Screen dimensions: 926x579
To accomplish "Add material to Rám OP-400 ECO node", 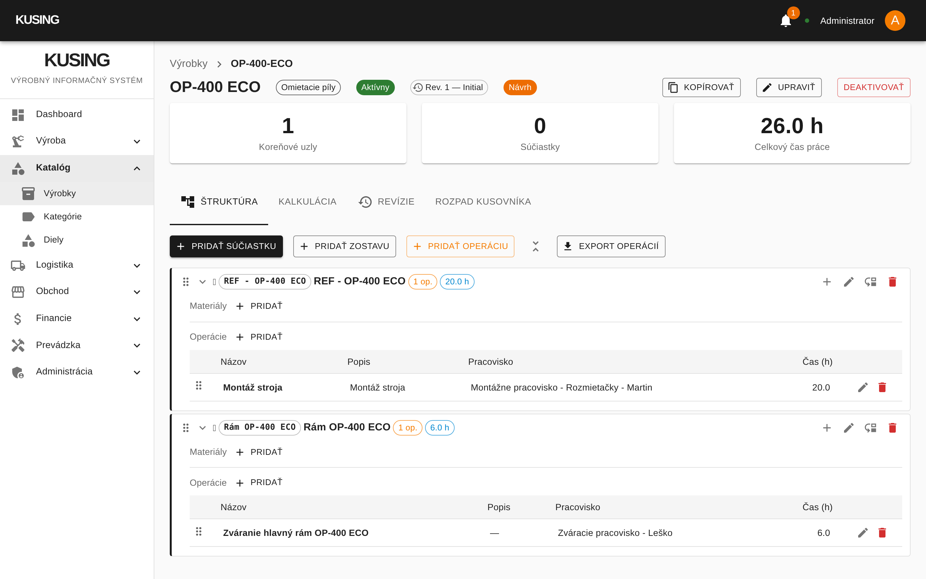I will coord(259,452).
